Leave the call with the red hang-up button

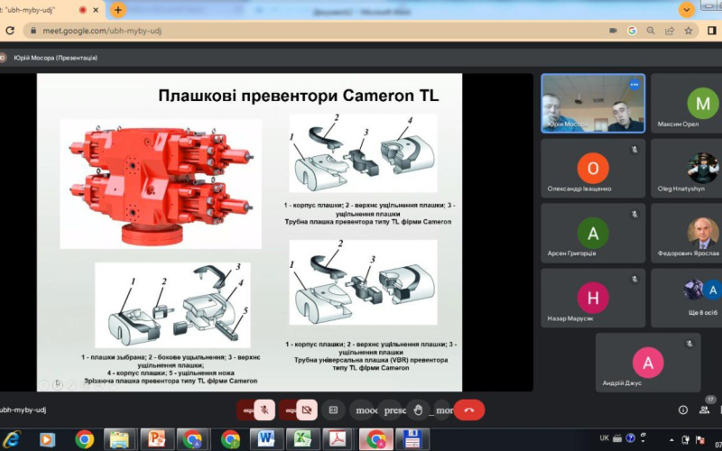469,410
